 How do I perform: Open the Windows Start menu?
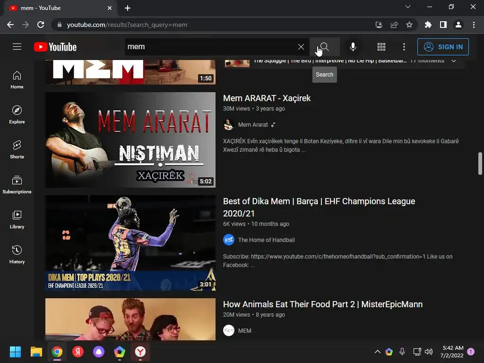15,352
